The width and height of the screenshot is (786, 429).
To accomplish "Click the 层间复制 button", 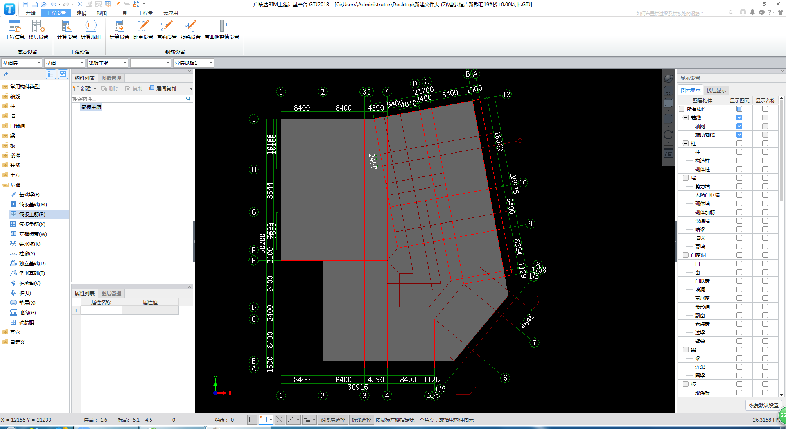I will click(163, 88).
